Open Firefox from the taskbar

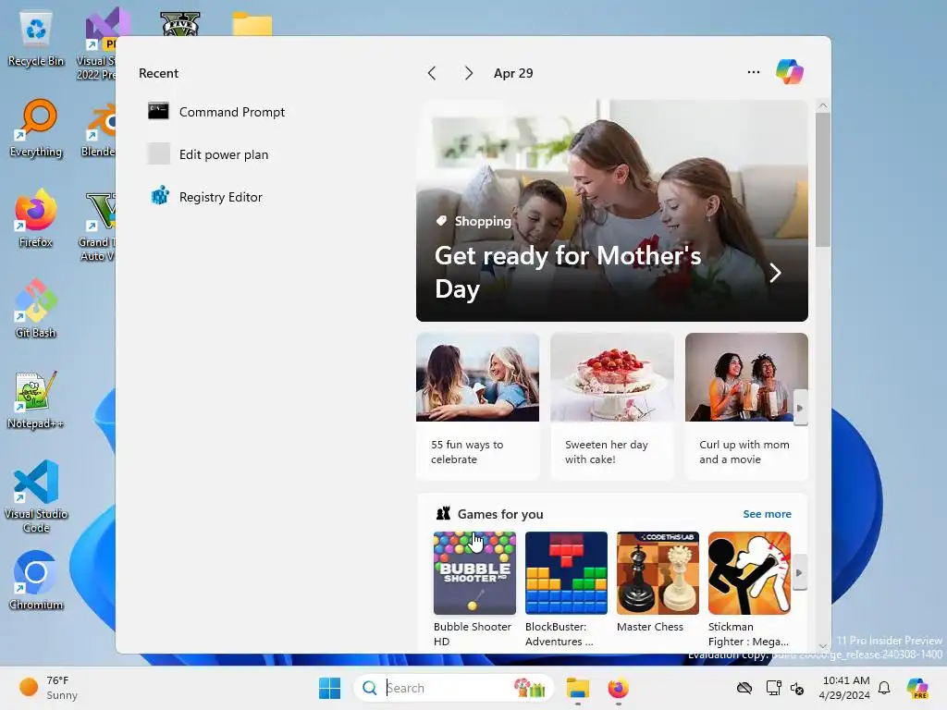[619, 688]
